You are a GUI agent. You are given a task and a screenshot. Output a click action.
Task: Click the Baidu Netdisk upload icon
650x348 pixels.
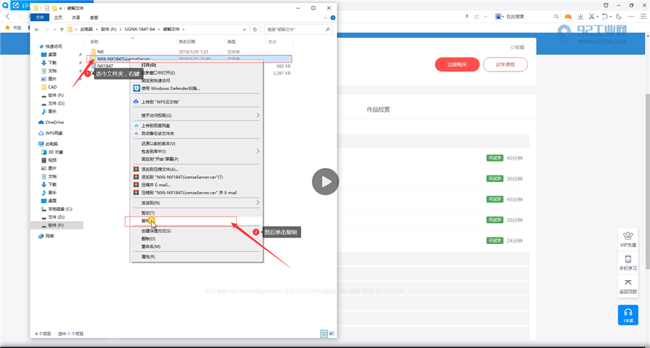[x=136, y=126]
